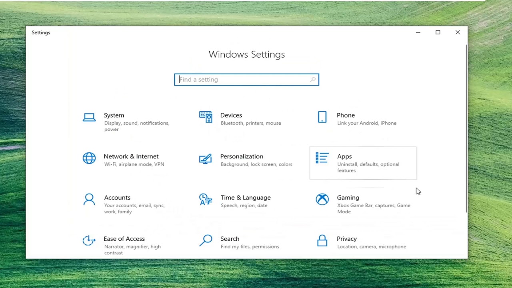Open Phone settings label
Viewport: 512px width, 288px height.
coord(346,115)
